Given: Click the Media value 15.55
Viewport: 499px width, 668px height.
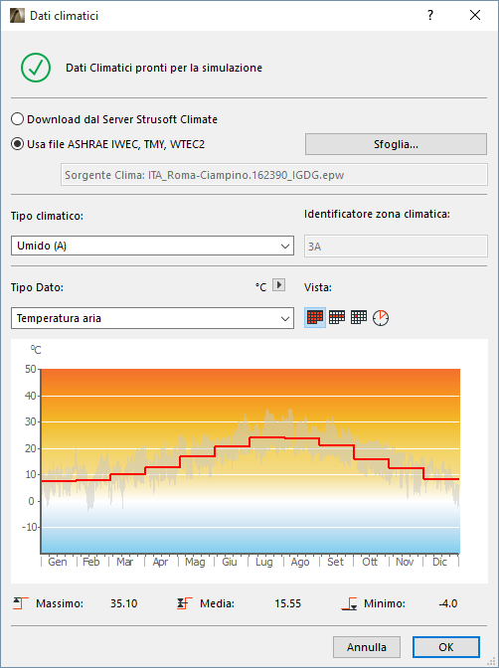Looking at the screenshot, I should coord(287,603).
